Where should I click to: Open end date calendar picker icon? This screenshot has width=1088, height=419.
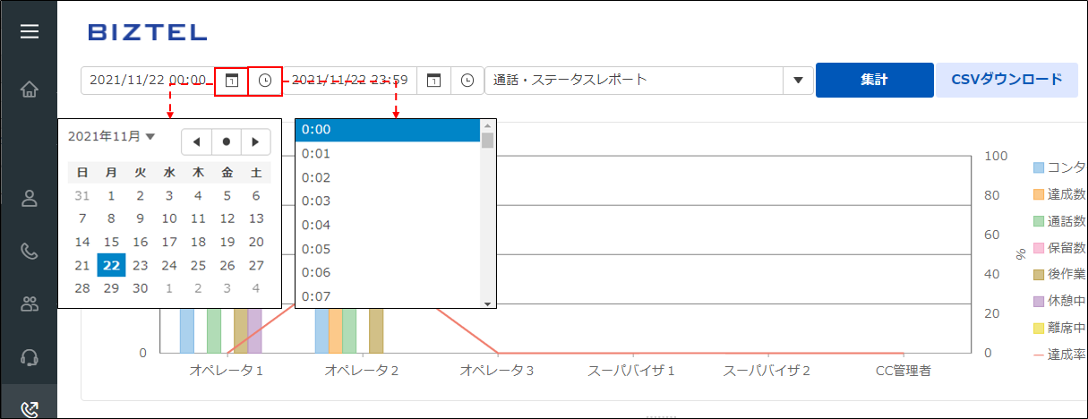(433, 81)
